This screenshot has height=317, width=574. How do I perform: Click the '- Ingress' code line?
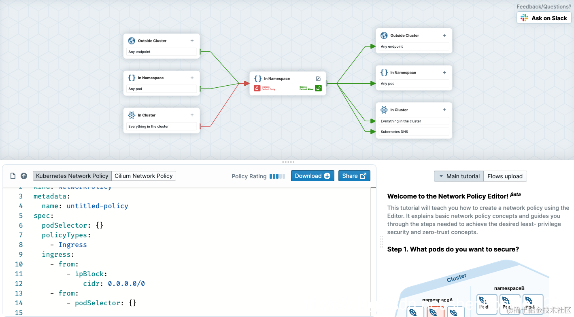[68, 245]
